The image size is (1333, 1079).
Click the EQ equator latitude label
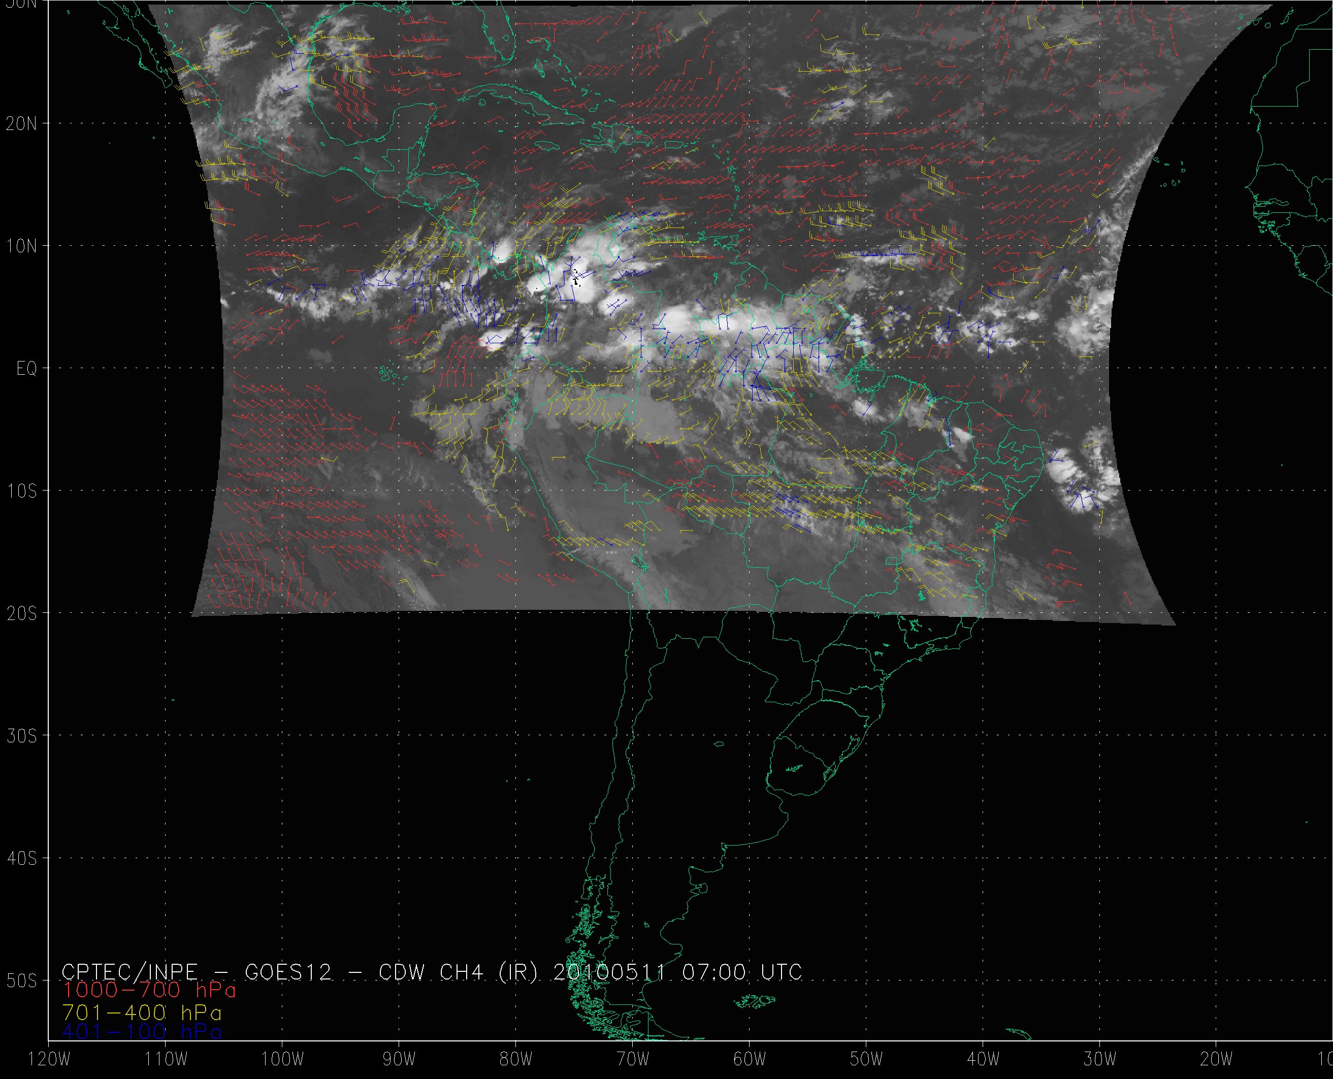pos(27,369)
